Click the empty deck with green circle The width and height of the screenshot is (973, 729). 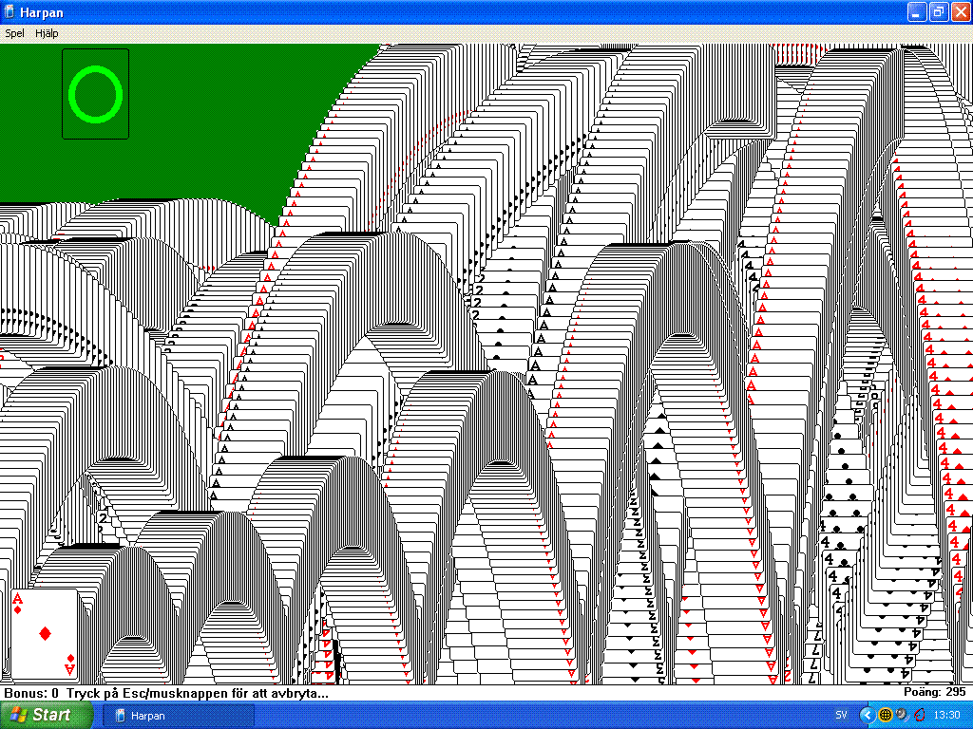coord(96,94)
